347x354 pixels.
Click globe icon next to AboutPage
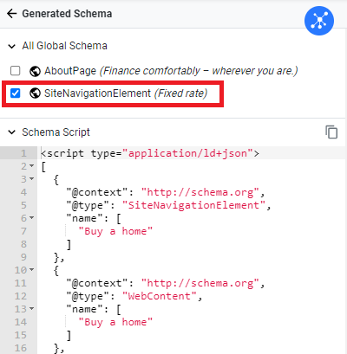pos(35,71)
